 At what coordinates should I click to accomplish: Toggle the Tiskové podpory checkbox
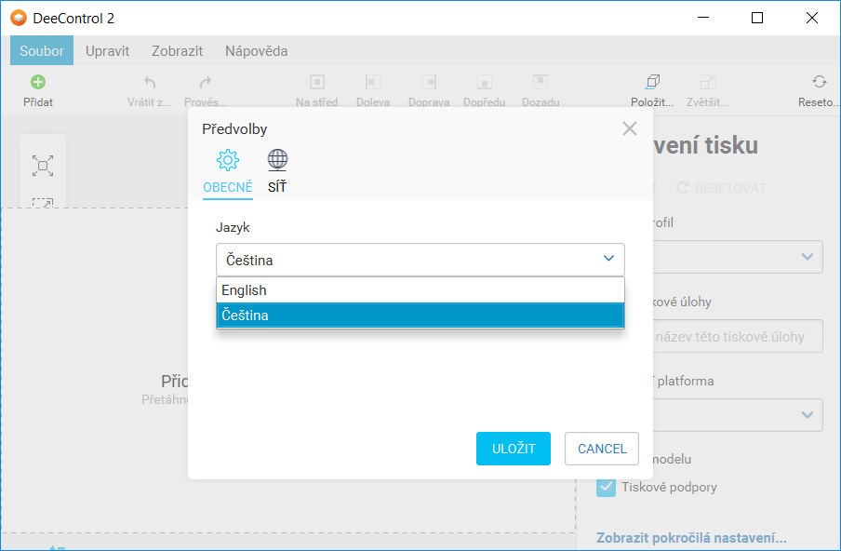(606, 487)
